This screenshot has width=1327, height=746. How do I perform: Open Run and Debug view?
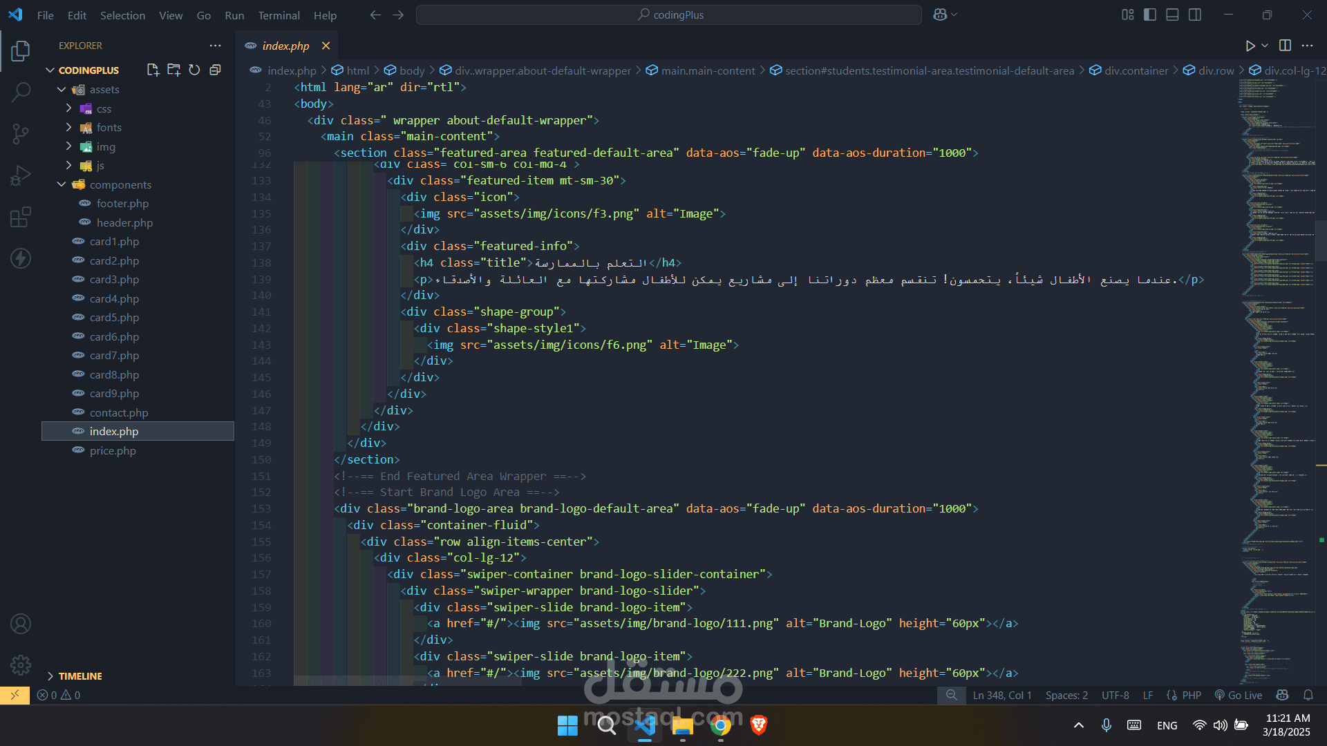pyautogui.click(x=21, y=175)
